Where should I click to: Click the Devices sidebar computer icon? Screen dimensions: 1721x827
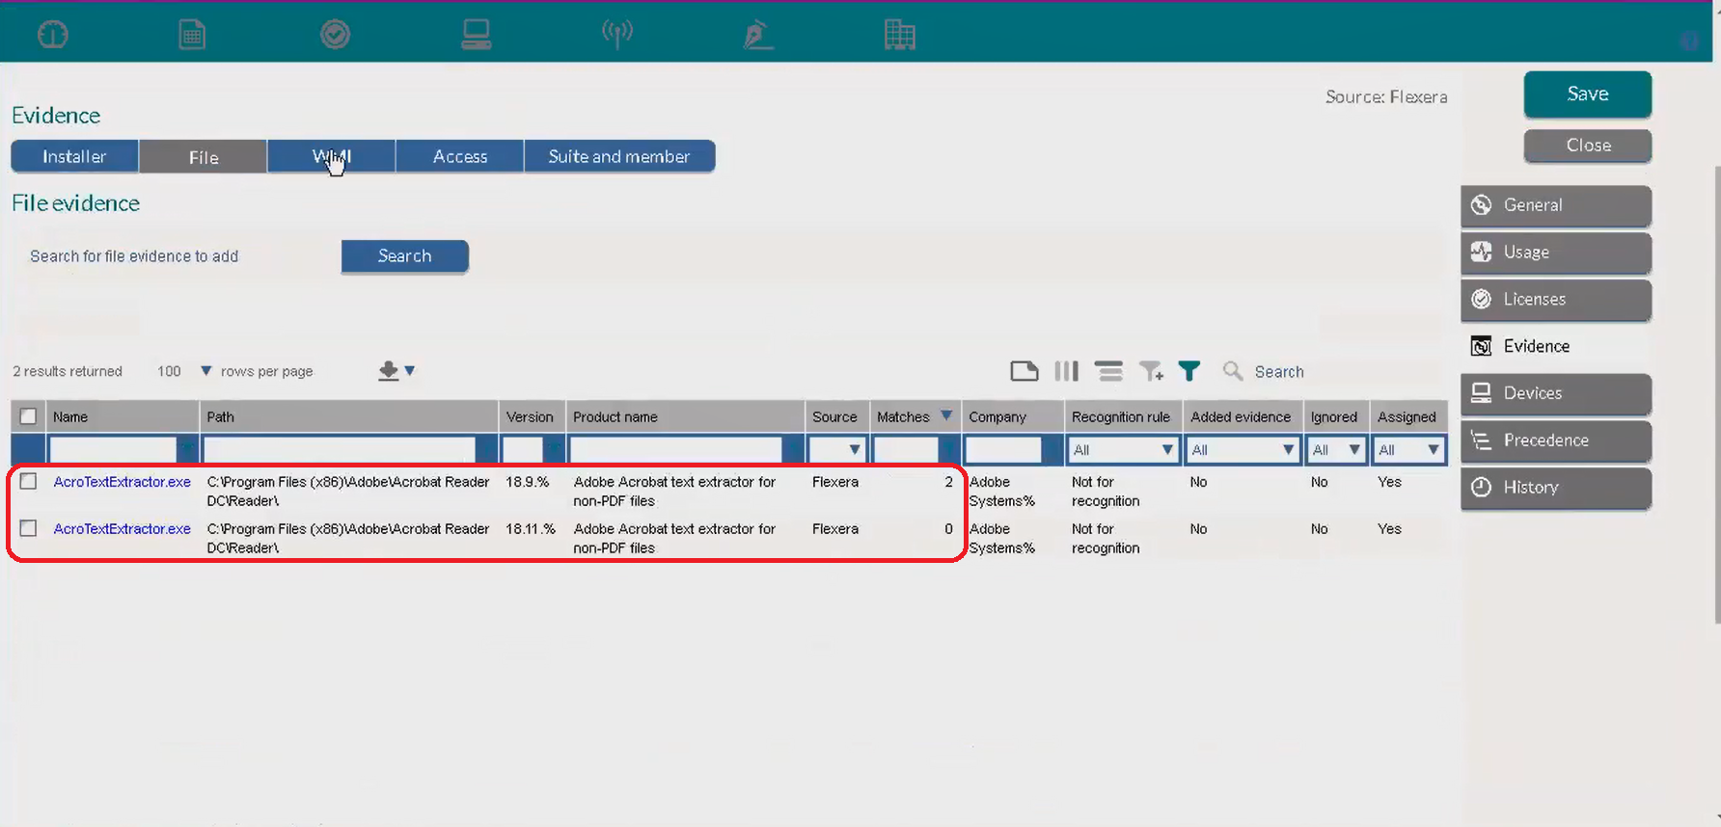coord(1482,393)
